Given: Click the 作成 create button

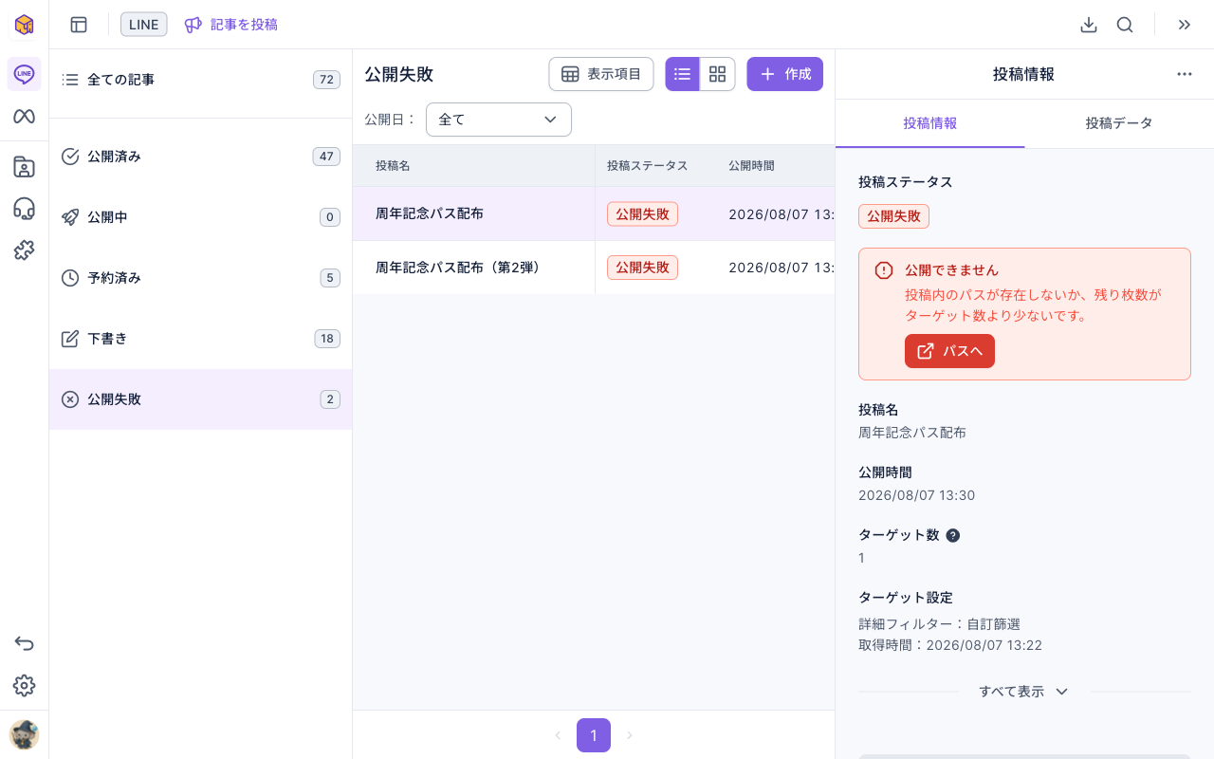Looking at the screenshot, I should point(784,74).
